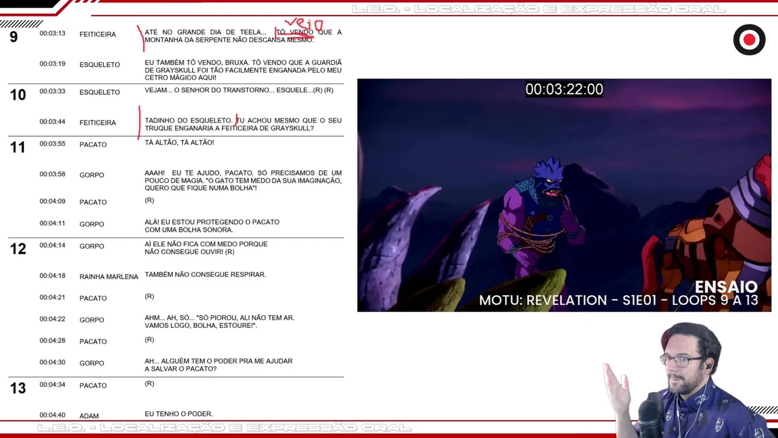Click timecode 00:03:19 in the script

[x=52, y=64]
